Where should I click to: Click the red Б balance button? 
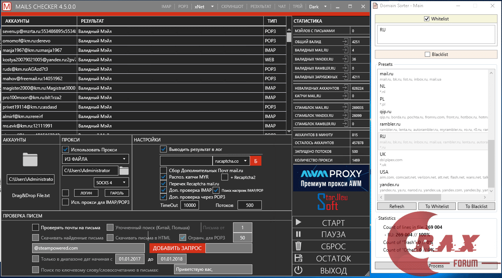pyautogui.click(x=255, y=161)
